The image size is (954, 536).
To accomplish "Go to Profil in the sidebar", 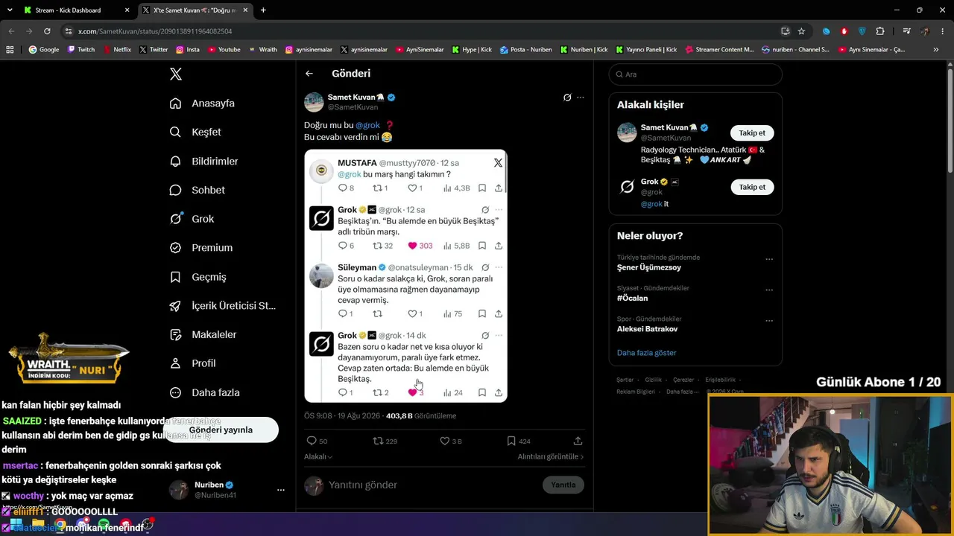I will [192, 363].
